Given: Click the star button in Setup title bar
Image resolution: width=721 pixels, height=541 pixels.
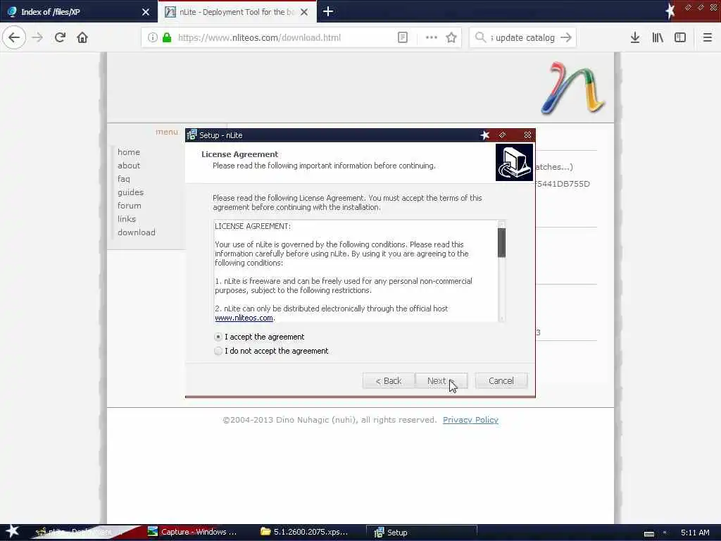Looking at the screenshot, I should (485, 135).
